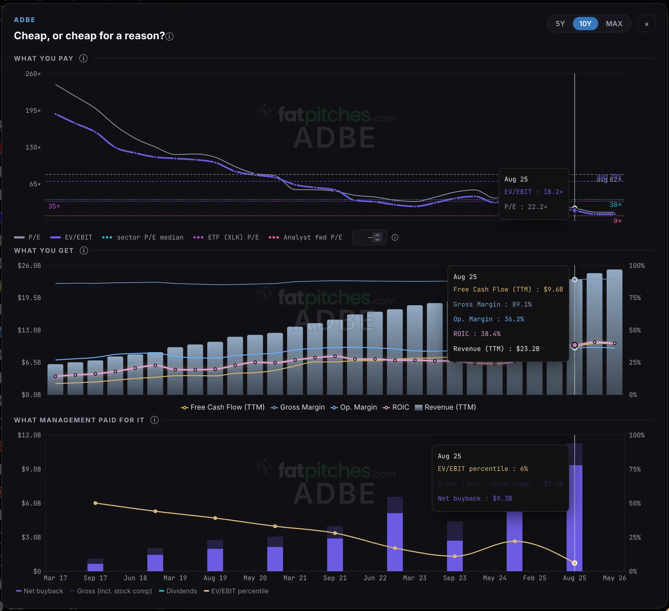Open info icon next to WHAT MANAGEMENT PAID FOR IT

click(x=154, y=420)
